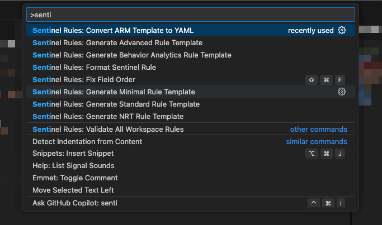The image size is (382, 225).
Task: Click the Option key icon for Insert Snippet
Action: point(312,154)
